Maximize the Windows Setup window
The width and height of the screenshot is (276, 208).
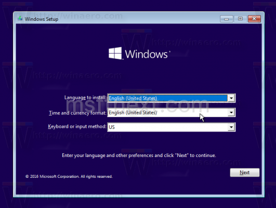(x=240, y=19)
